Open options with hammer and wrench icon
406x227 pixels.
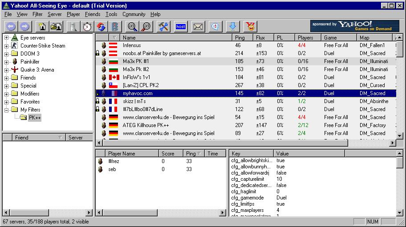point(163,26)
